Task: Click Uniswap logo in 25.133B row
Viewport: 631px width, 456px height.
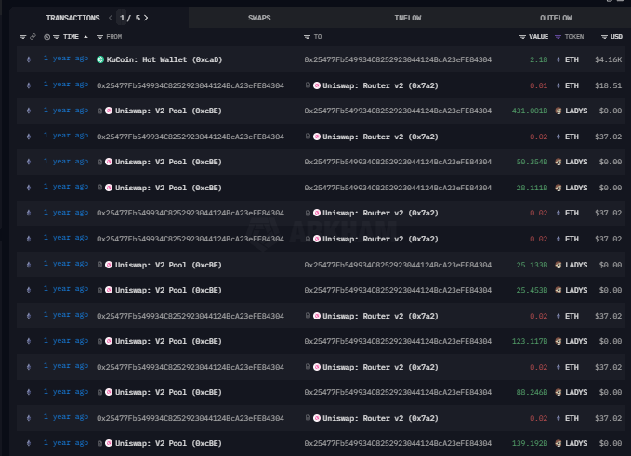Action: 109,265
